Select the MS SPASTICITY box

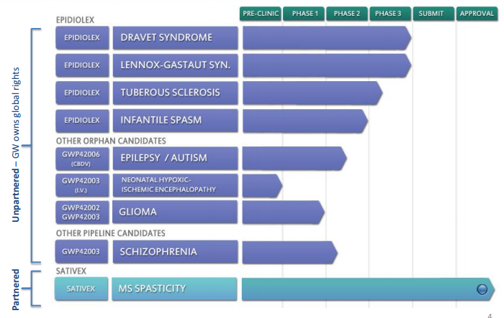pyautogui.click(x=174, y=289)
